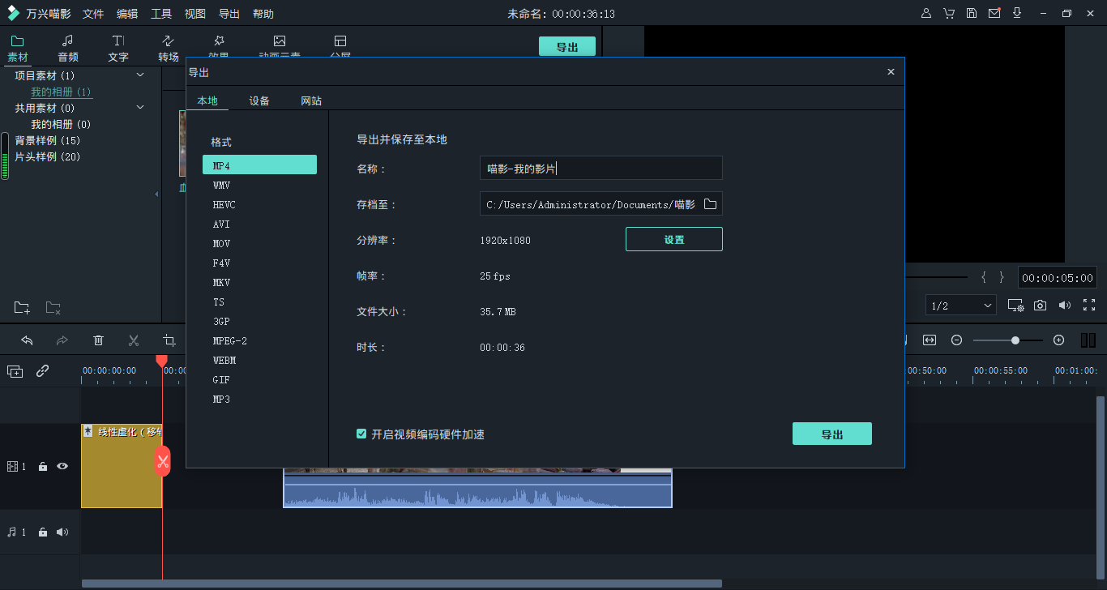This screenshot has height=590, width=1107.
Task: Open the folder picker next to 存档至
Action: [x=710, y=203]
